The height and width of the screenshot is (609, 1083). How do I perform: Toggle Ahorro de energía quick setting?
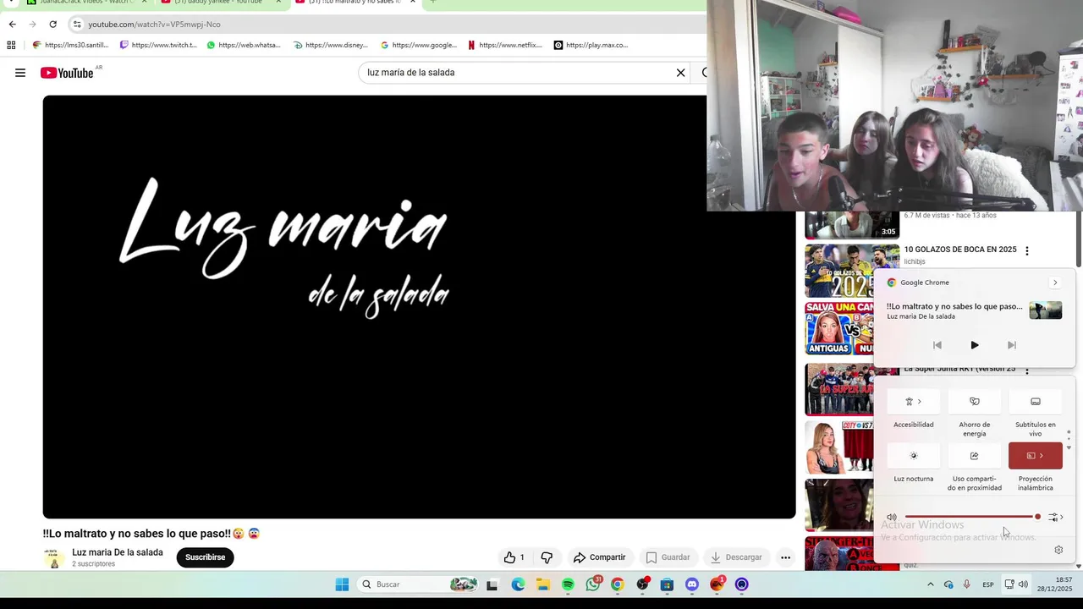click(x=974, y=402)
